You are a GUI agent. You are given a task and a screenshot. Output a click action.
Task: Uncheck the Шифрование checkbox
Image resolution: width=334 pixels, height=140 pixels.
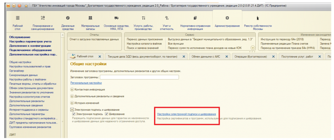(x=107, y=114)
